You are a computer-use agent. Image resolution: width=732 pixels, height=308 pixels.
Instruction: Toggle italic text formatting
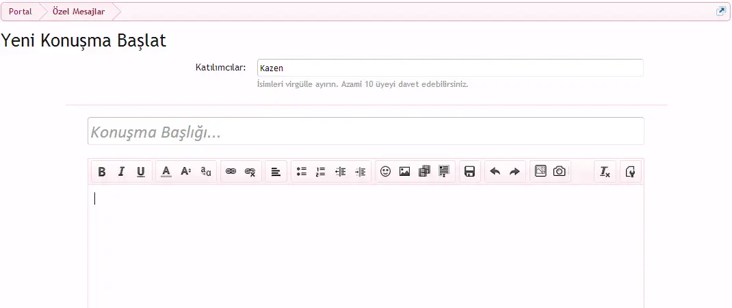(x=121, y=172)
